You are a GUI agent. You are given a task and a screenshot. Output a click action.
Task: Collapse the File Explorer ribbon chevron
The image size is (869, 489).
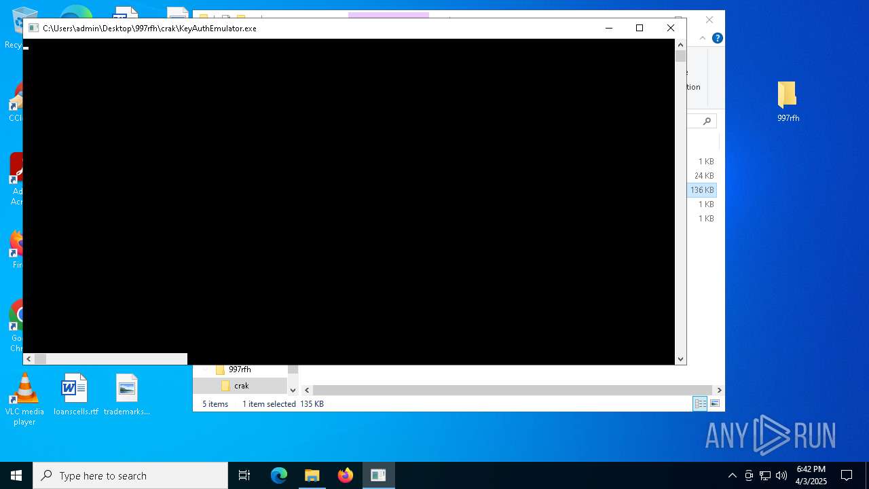pyautogui.click(x=703, y=38)
